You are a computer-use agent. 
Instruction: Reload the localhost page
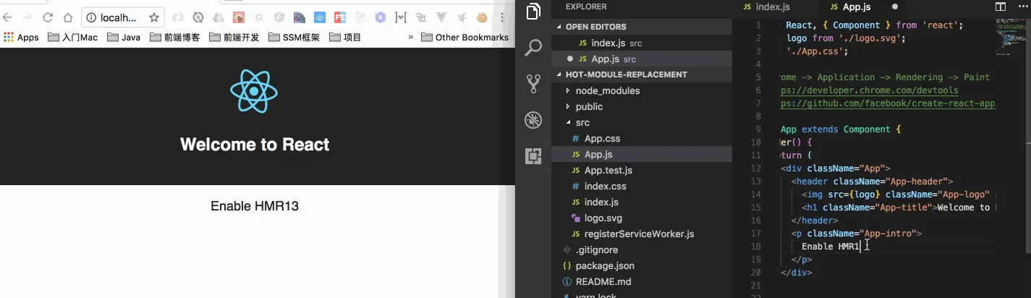(48, 17)
